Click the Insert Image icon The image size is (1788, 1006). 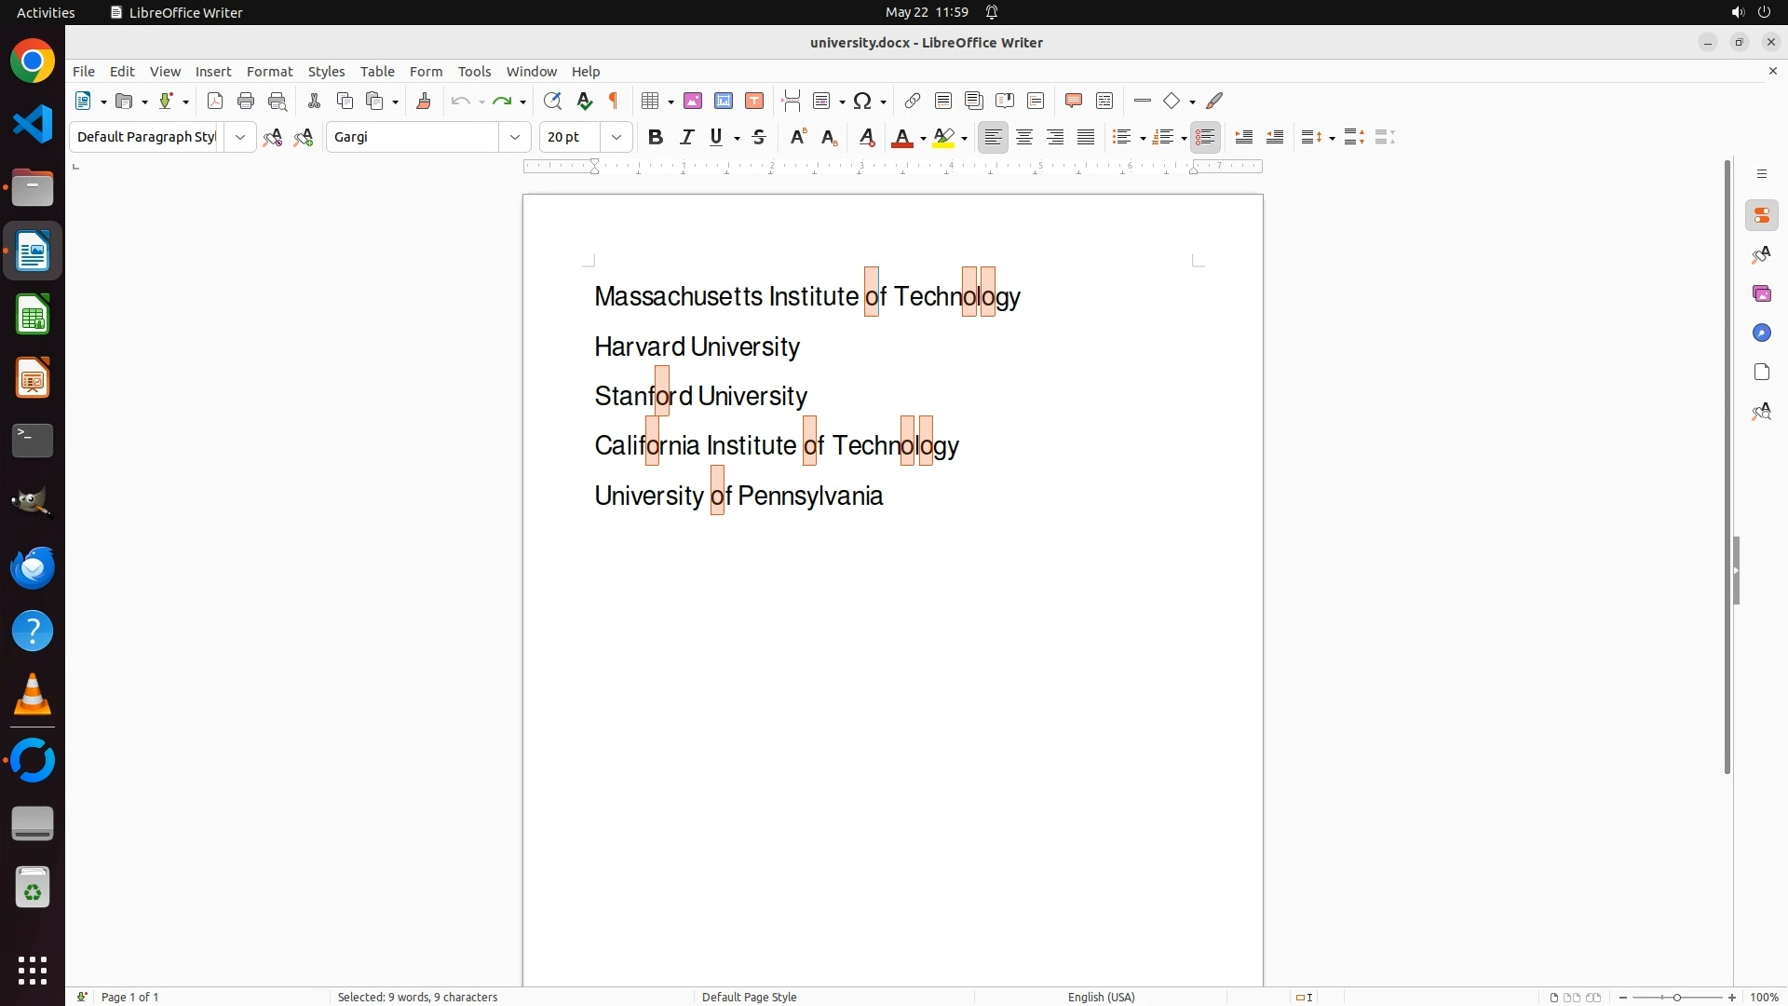693,101
